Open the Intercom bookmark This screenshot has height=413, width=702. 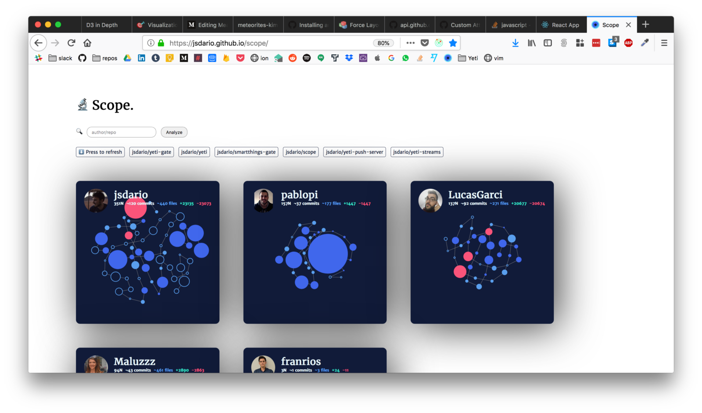click(x=212, y=58)
